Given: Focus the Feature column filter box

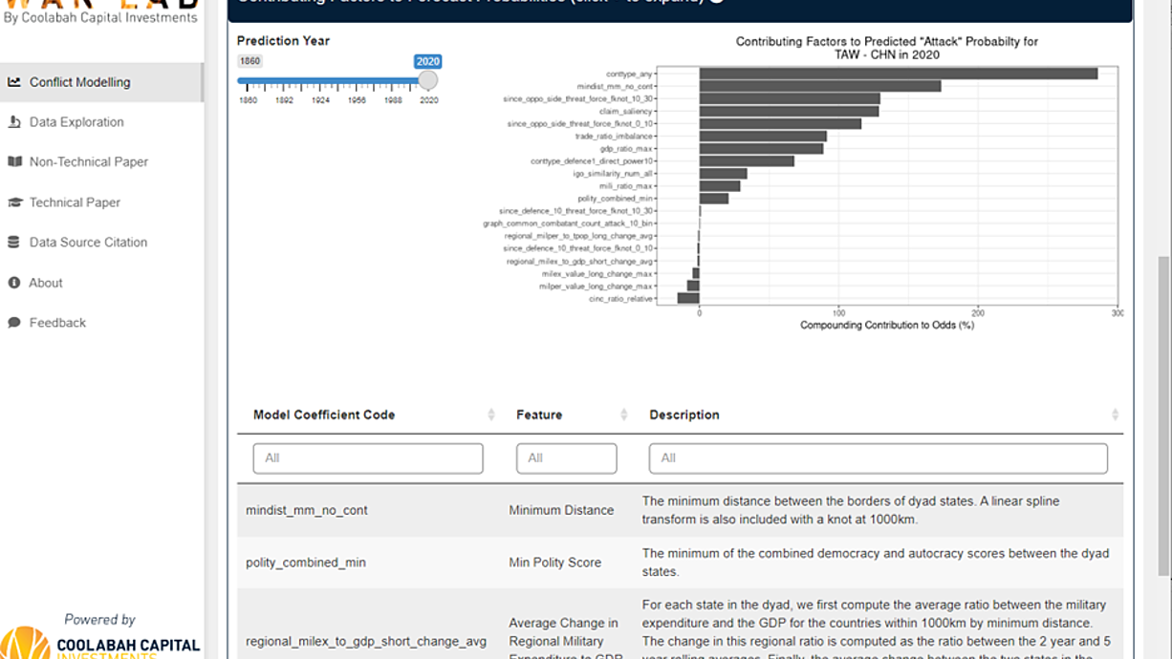Looking at the screenshot, I should [x=567, y=458].
